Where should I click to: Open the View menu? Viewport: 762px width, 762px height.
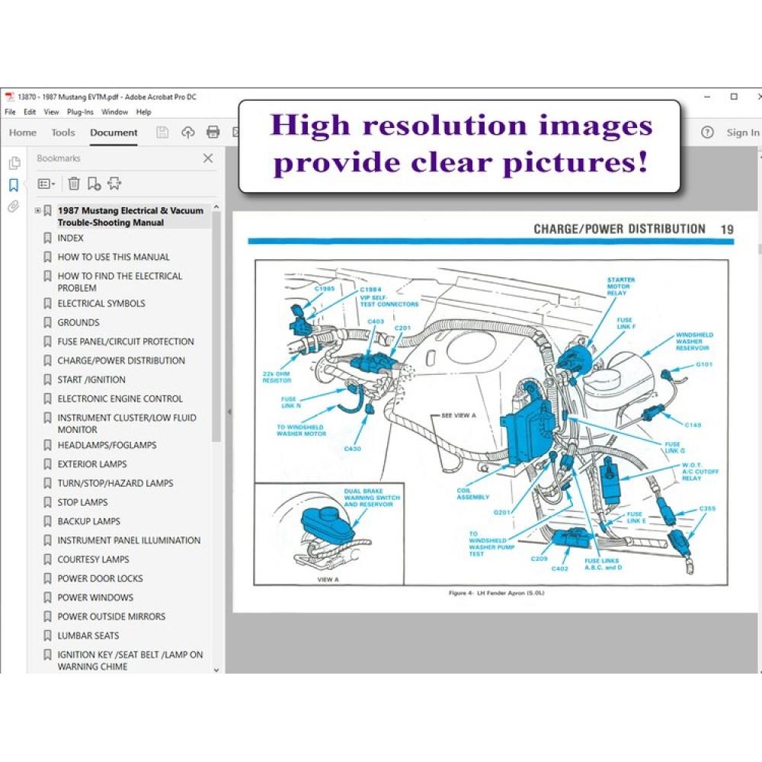[52, 112]
